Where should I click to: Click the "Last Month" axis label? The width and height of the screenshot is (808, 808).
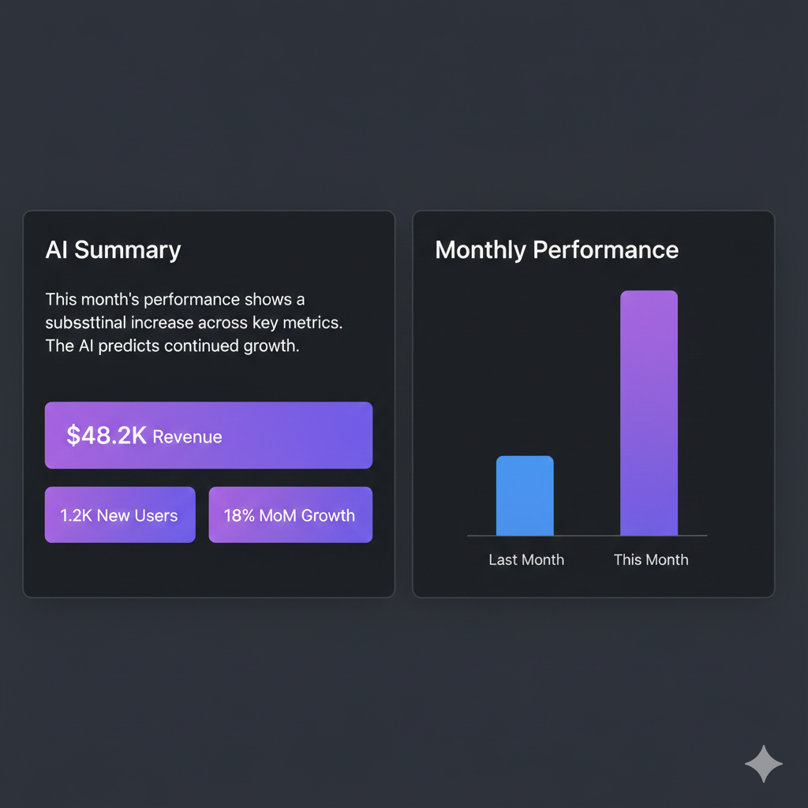(x=526, y=559)
